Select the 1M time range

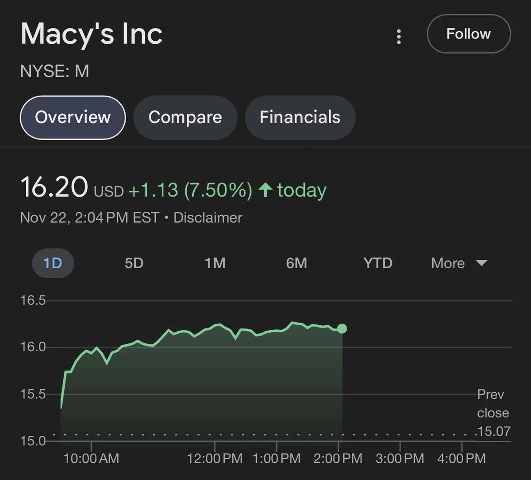[215, 263]
